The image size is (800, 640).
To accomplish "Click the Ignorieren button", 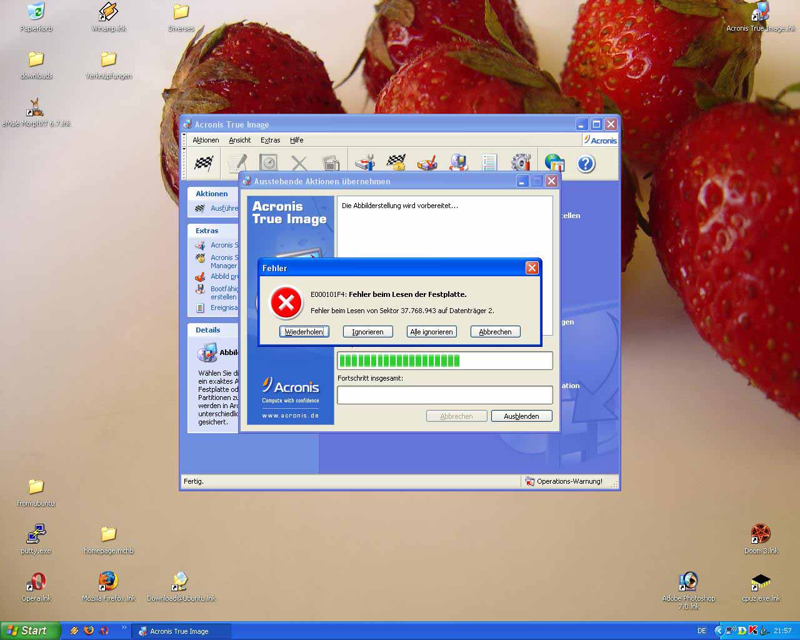I will (x=367, y=332).
